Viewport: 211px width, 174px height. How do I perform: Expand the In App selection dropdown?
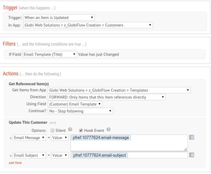(x=88, y=25)
